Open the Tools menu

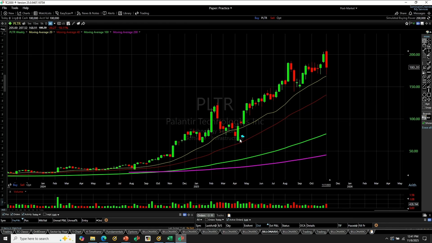(x=15, y=8)
